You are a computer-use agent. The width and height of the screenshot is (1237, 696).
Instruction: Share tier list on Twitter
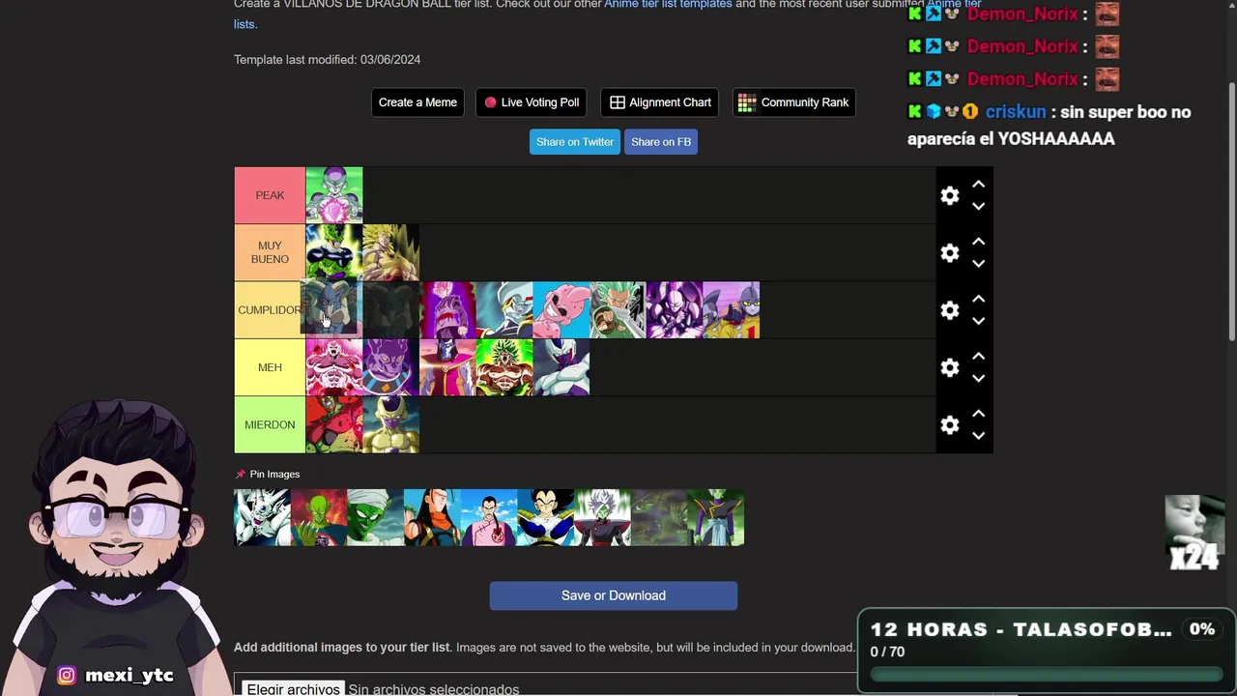575,142
